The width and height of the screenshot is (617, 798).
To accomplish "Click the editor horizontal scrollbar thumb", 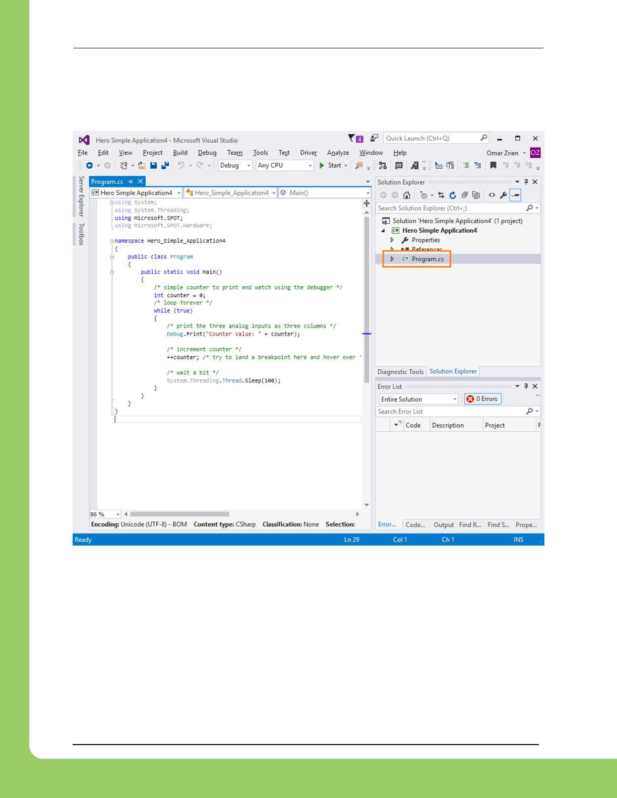I will [179, 514].
